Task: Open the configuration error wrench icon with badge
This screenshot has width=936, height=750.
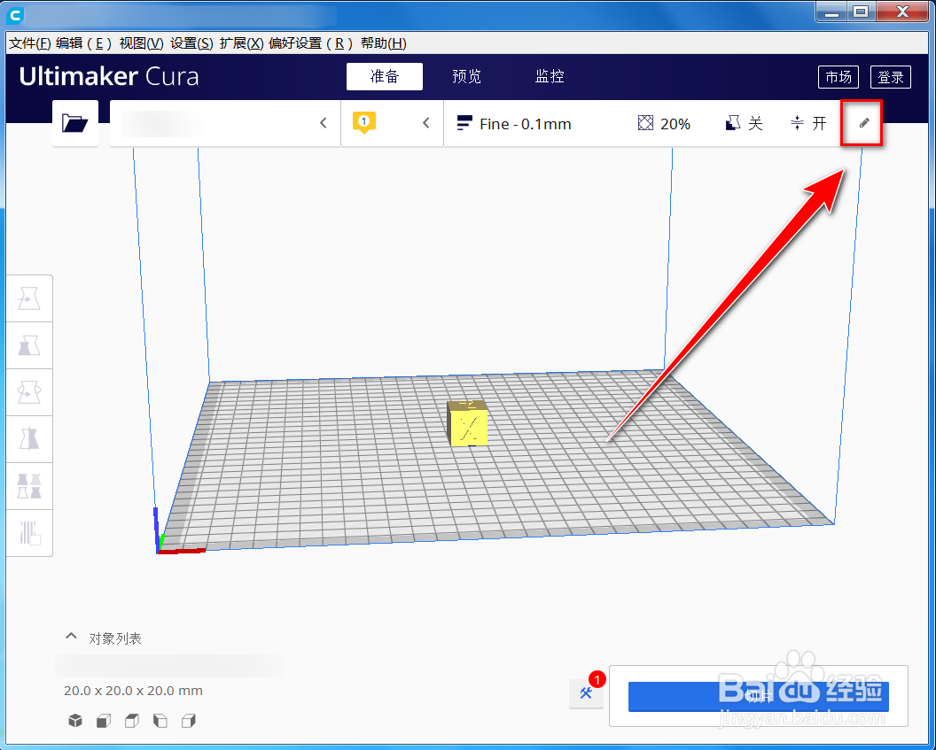Action: pos(586,692)
